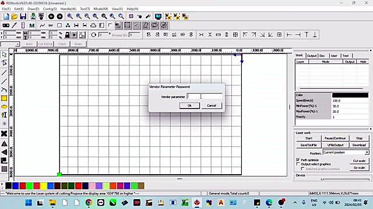Click the Start button in Laser work
Viewport: 373px width, 209px height.
308,138
